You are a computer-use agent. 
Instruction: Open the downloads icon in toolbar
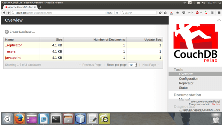[x=172, y=13]
